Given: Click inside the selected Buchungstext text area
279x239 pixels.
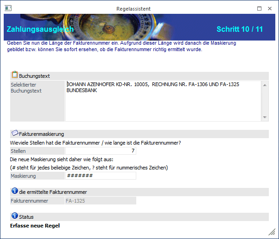Looking at the screenshot, I should pos(164,101).
